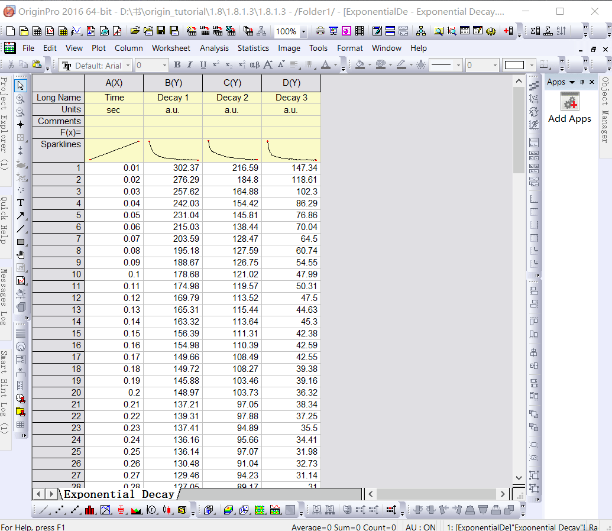Toggle Bold formatting button

177,65
